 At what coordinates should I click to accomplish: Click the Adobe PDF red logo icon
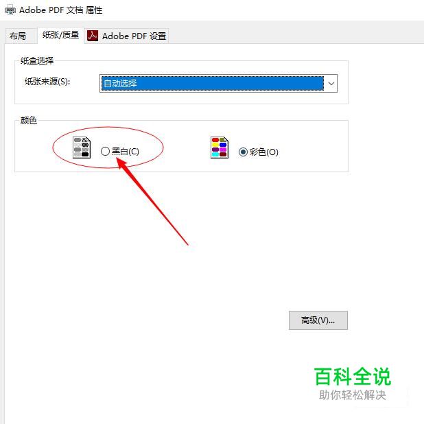[x=93, y=36]
